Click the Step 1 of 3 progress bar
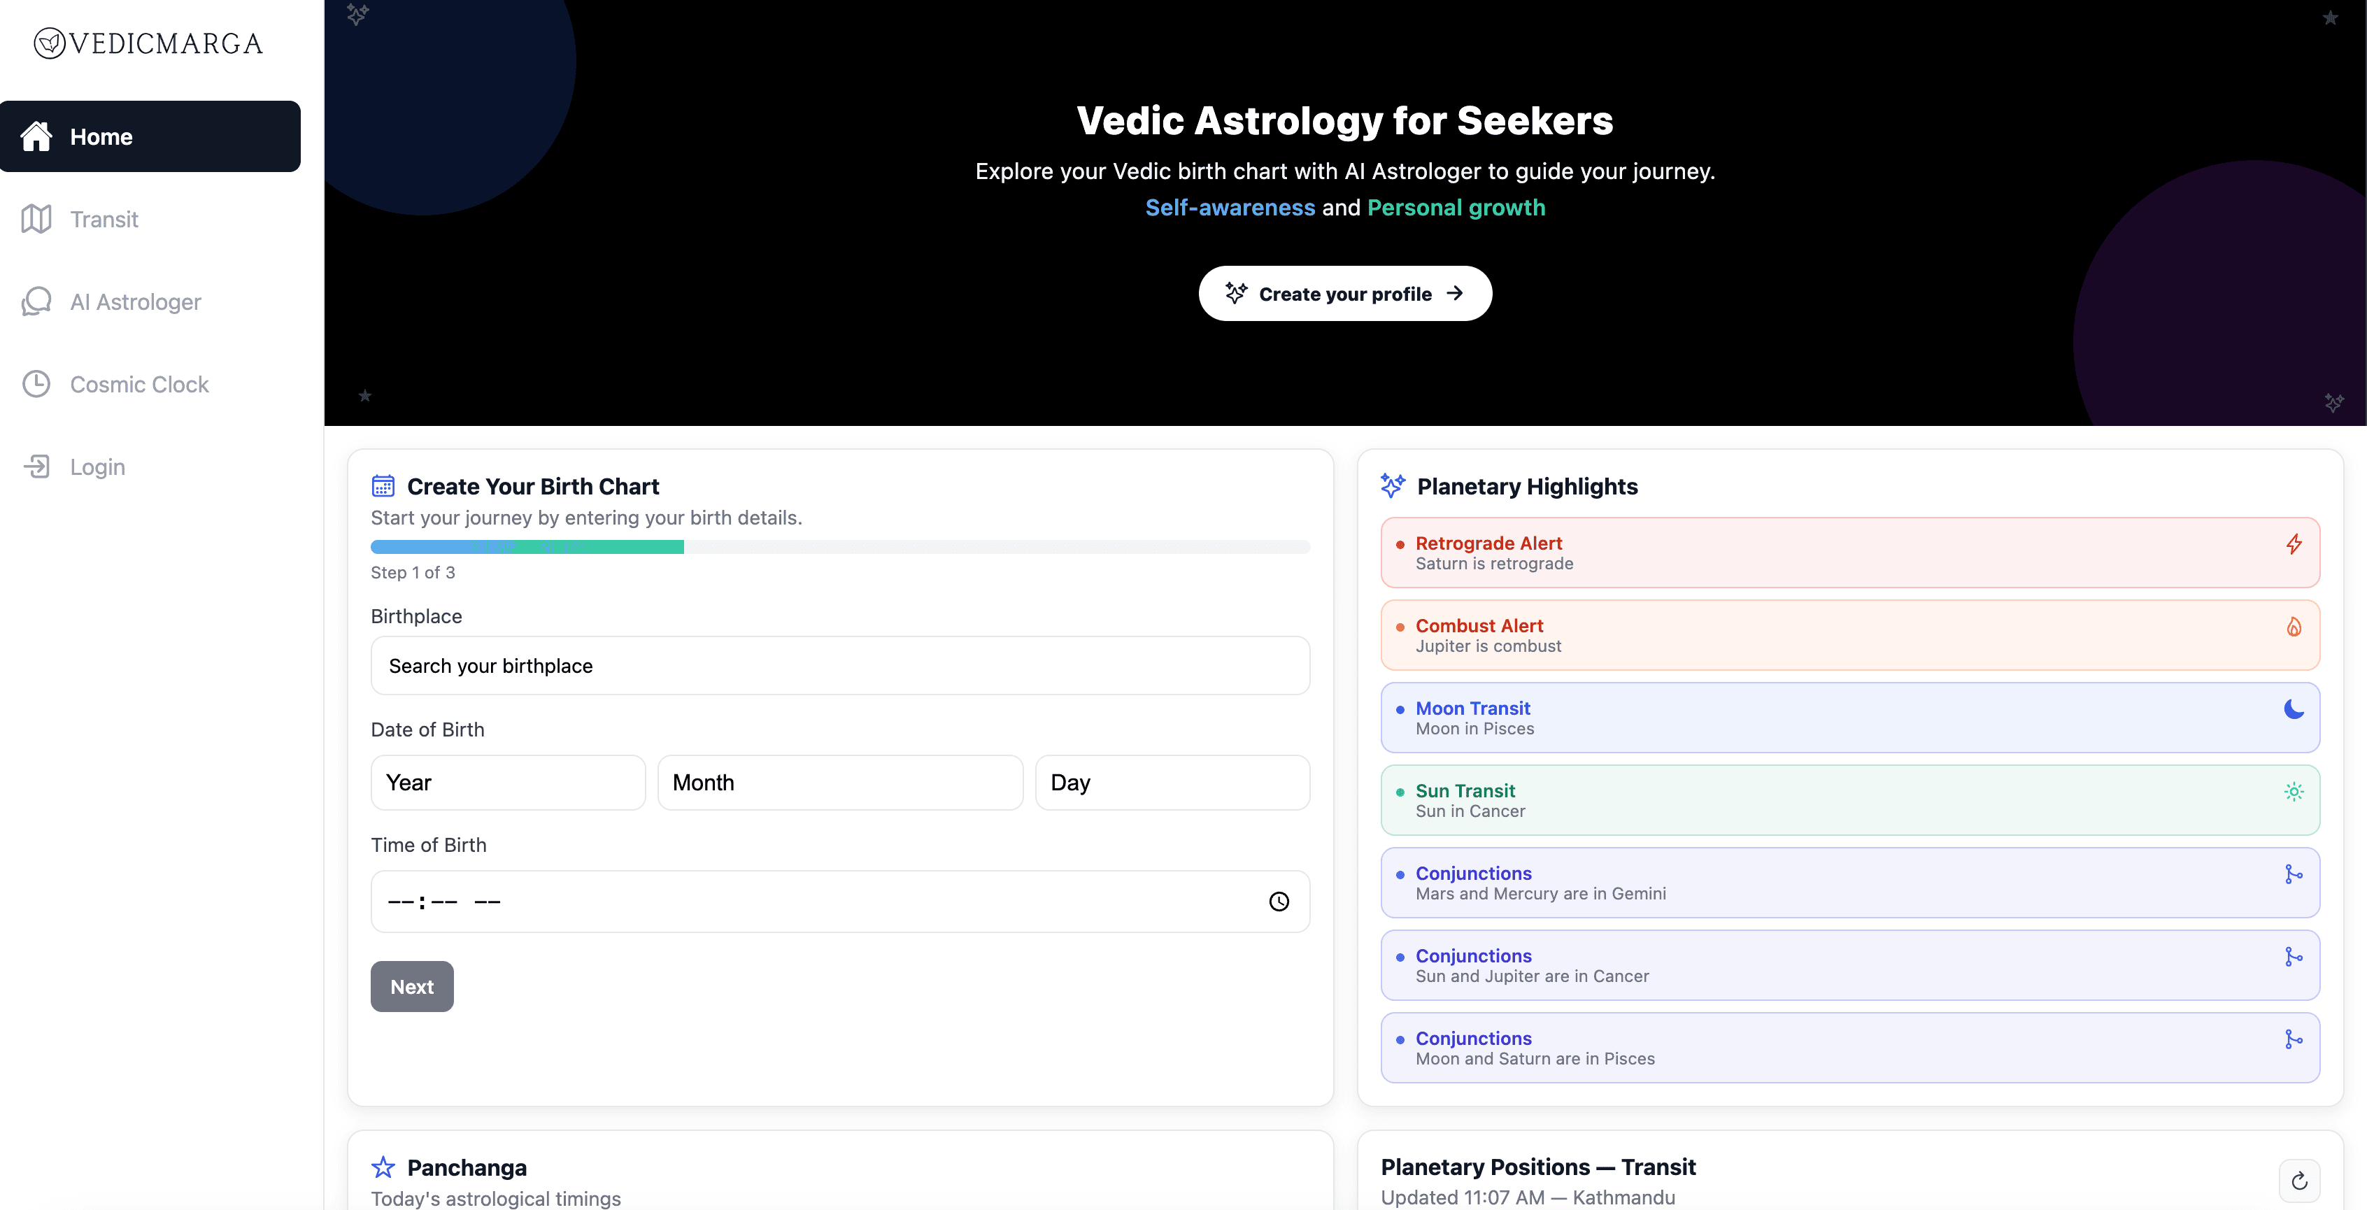This screenshot has height=1210, width=2367. [x=840, y=547]
